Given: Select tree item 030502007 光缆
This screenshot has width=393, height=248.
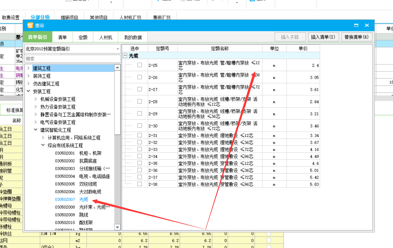Looking at the screenshot, I should [x=71, y=199].
